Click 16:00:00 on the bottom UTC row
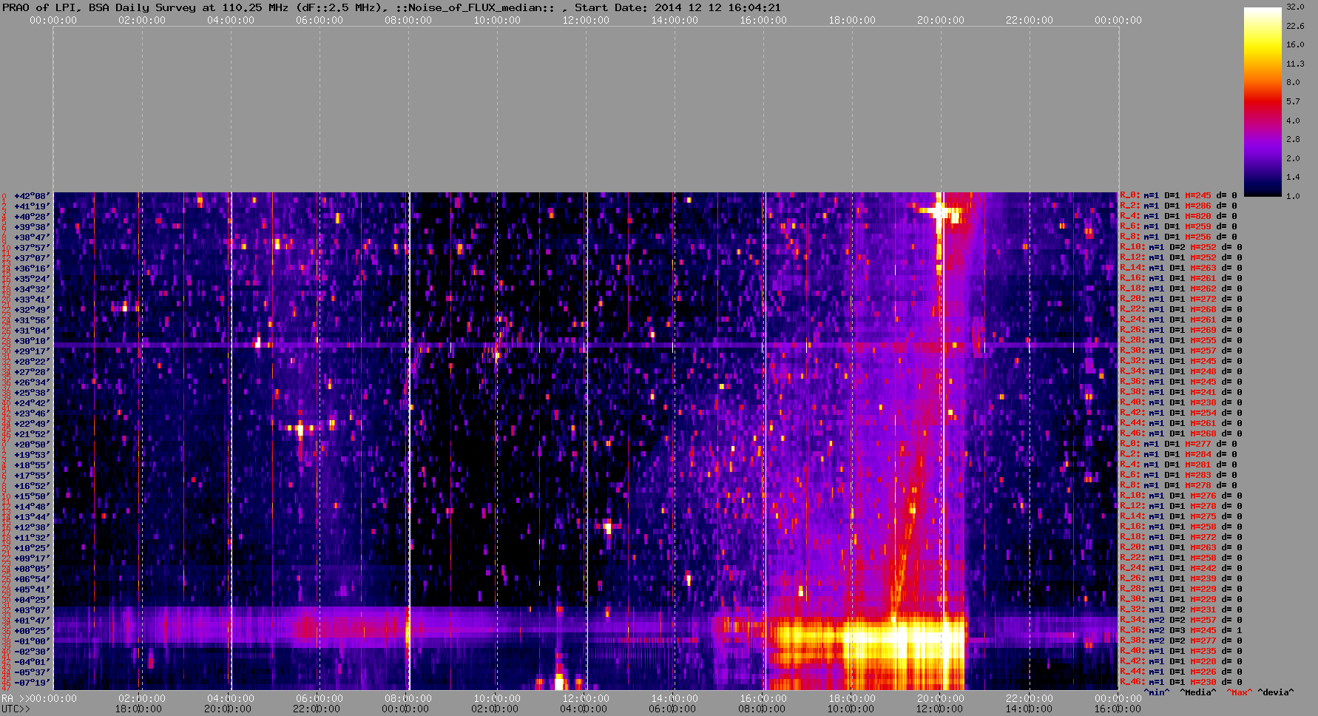1318x716 pixels. click(1118, 709)
